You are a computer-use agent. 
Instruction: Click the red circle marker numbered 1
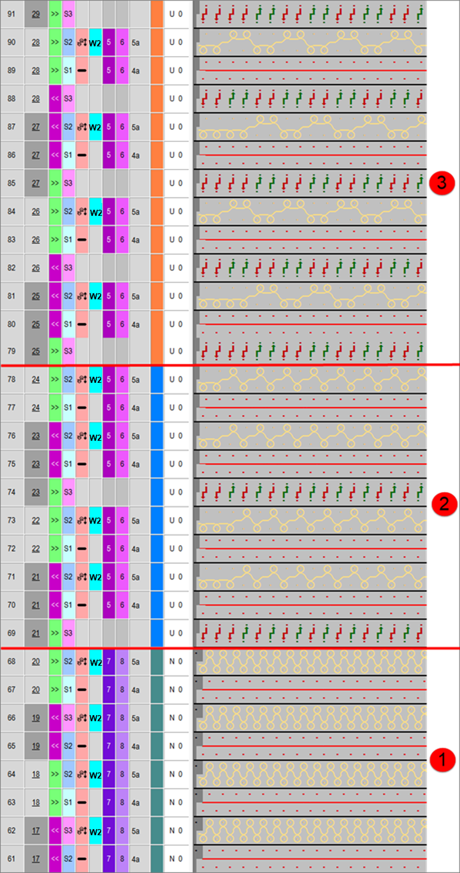click(442, 760)
